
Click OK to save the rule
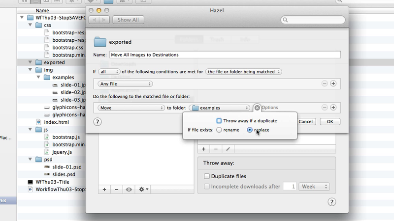point(330,121)
